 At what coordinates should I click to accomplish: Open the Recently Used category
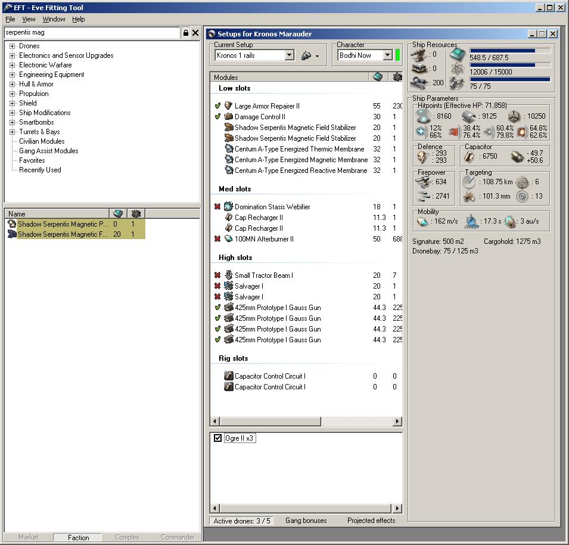[x=40, y=170]
